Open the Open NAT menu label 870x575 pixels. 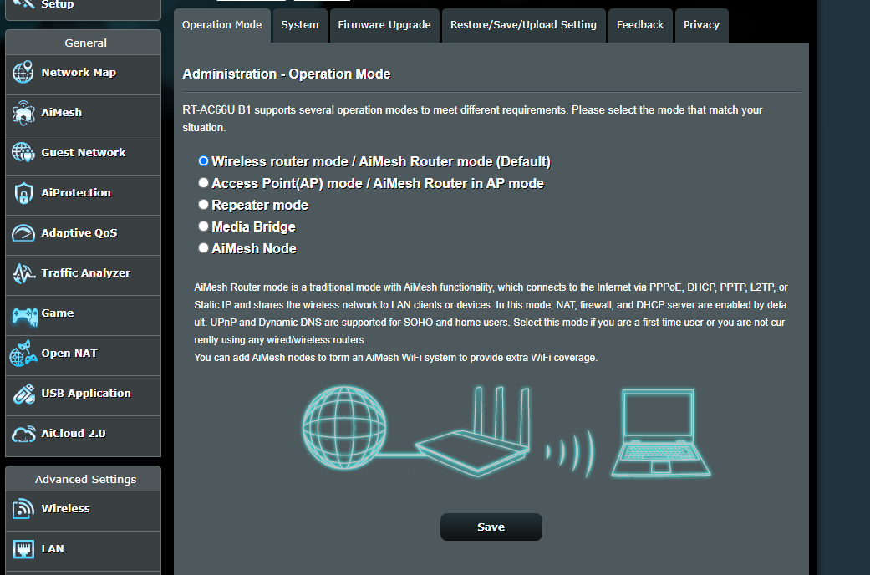tap(69, 353)
